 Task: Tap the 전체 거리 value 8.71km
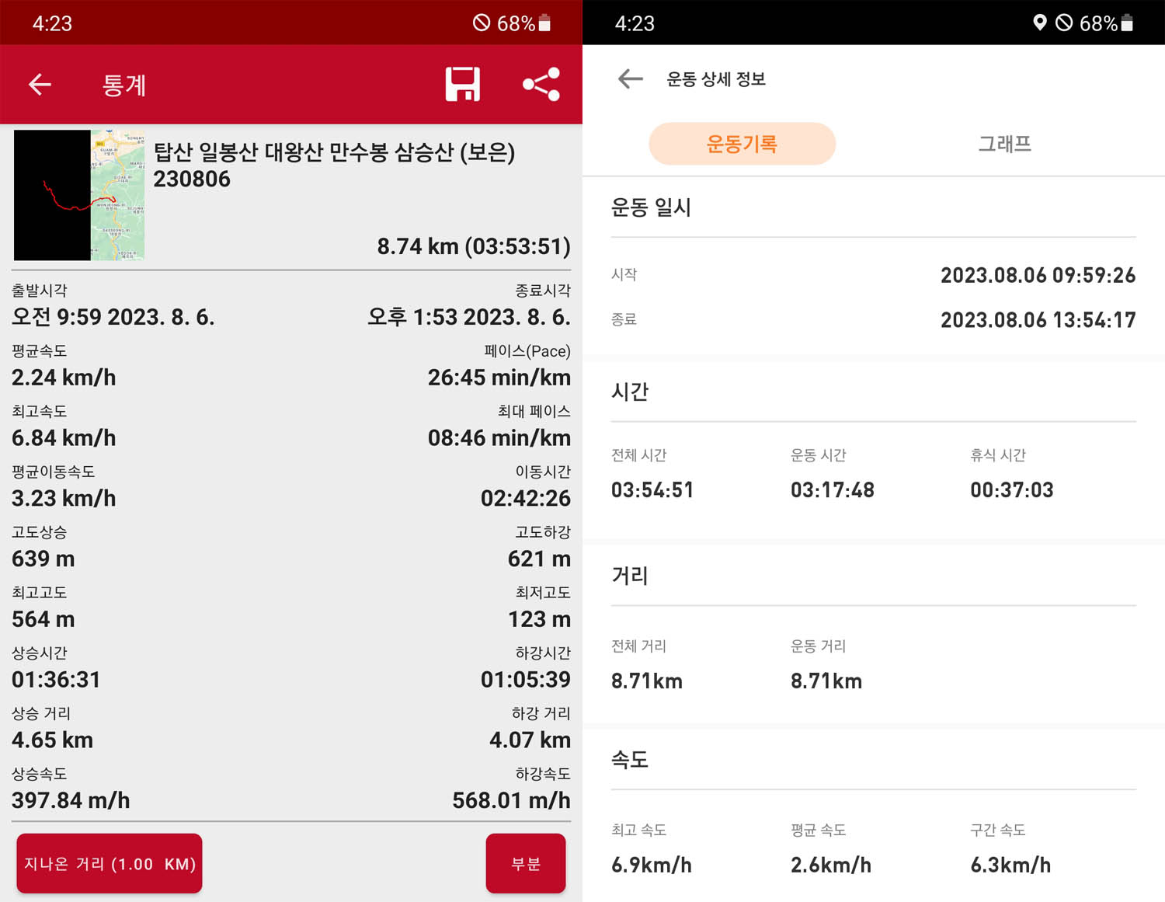click(x=647, y=681)
